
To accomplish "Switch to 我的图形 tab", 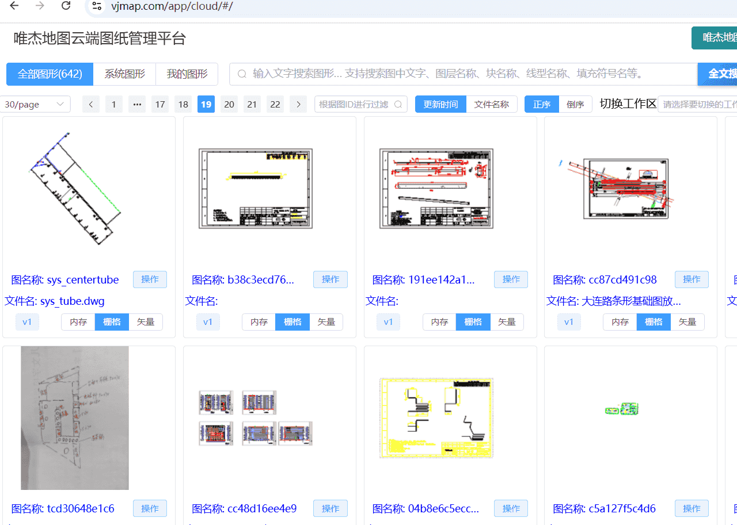I will [187, 74].
